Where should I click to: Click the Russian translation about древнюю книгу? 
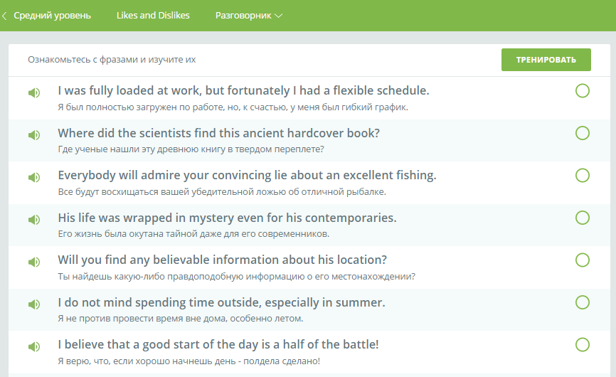pos(191,149)
